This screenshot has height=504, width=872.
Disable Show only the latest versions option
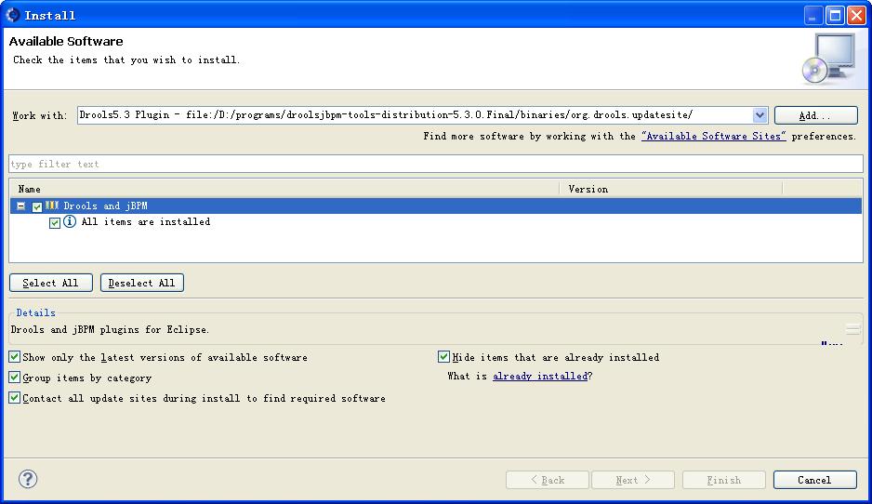pos(15,356)
